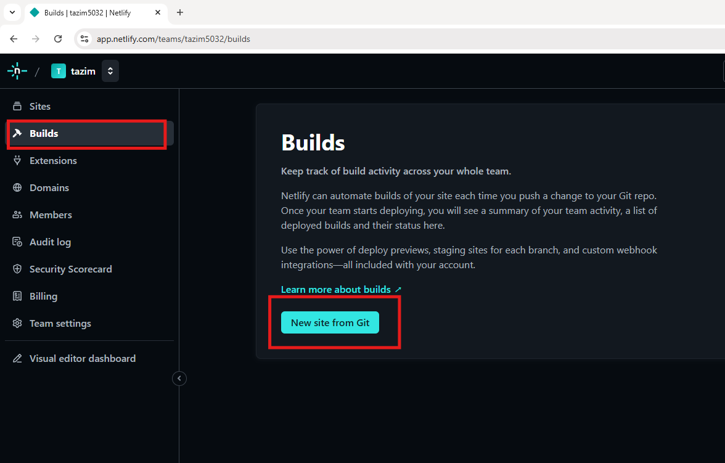Collapse the sidebar with the chevron
This screenshot has width=725, height=463.
click(x=179, y=379)
